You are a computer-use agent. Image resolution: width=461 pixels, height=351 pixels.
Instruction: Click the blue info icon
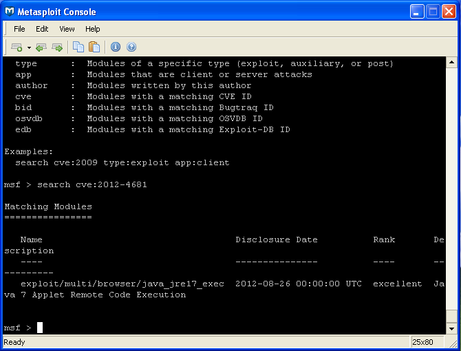pos(116,47)
